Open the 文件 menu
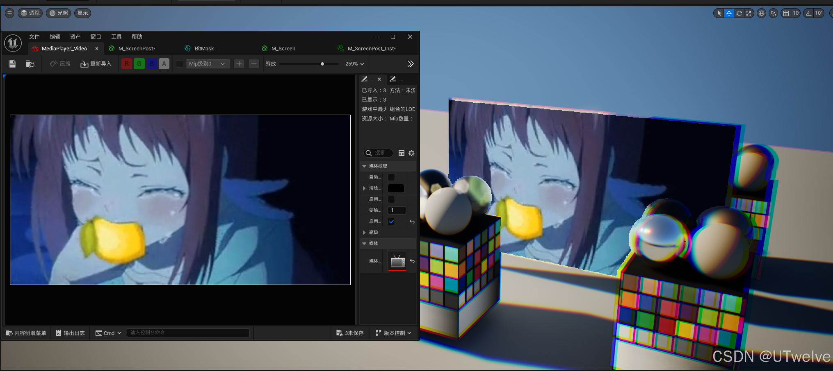833x371 pixels. 34,36
